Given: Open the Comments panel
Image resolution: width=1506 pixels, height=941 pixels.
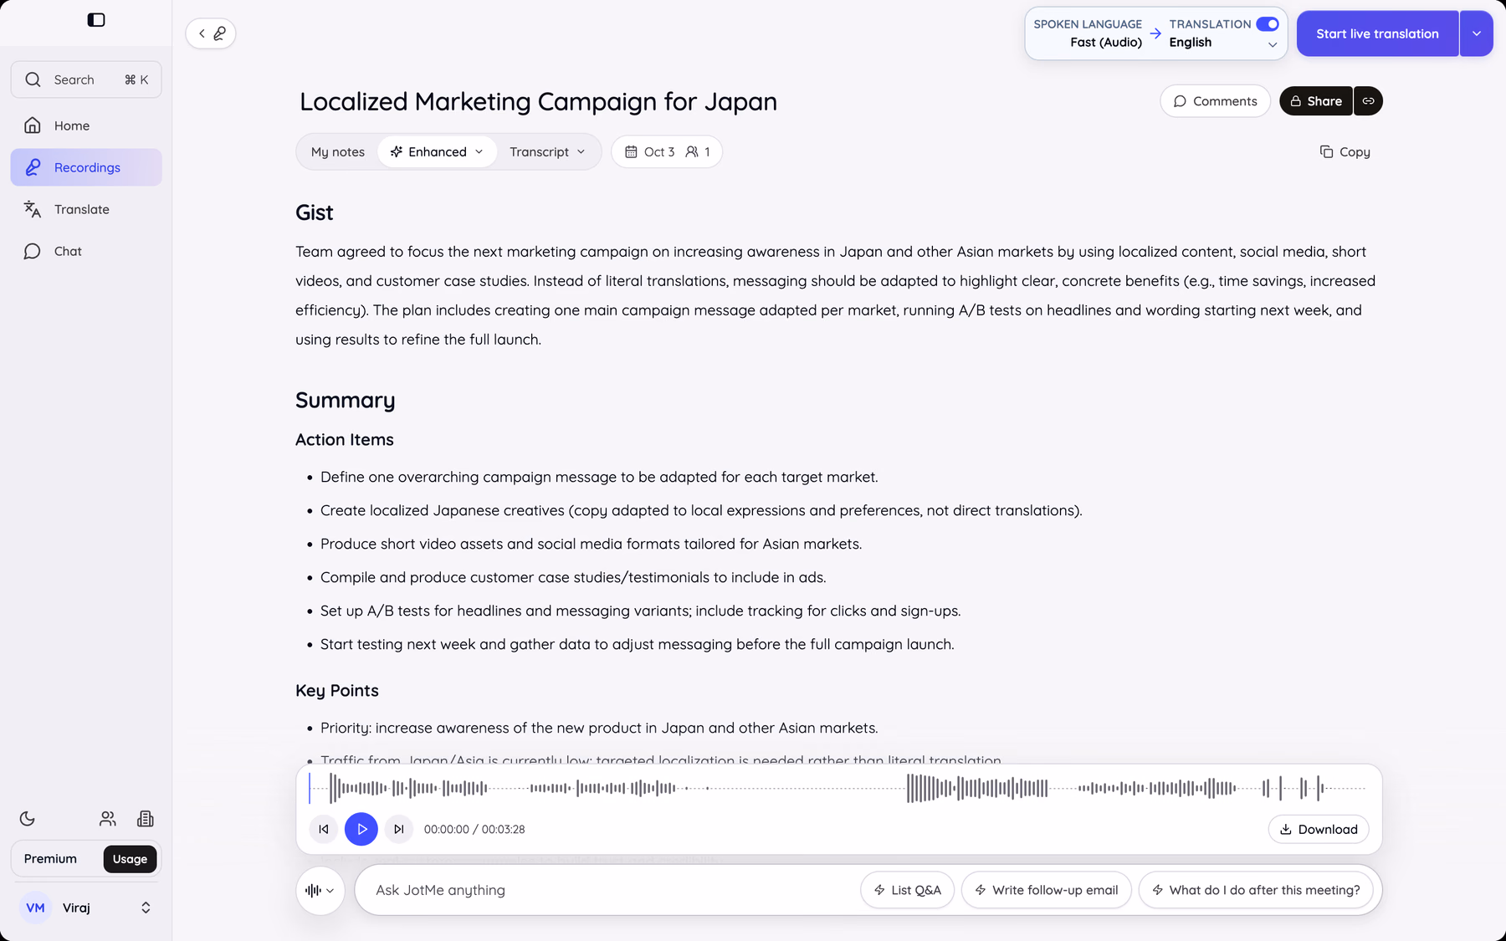Looking at the screenshot, I should (x=1215, y=101).
